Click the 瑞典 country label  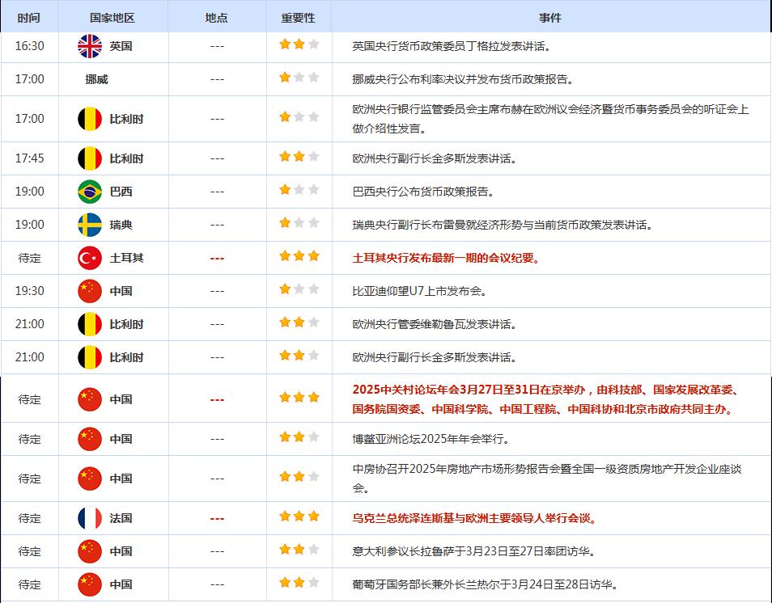(121, 225)
